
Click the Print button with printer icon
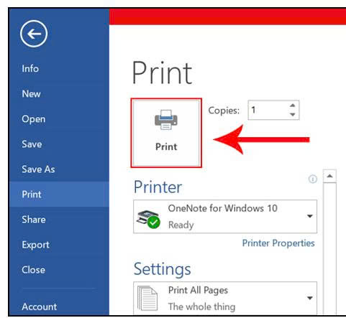click(x=166, y=133)
